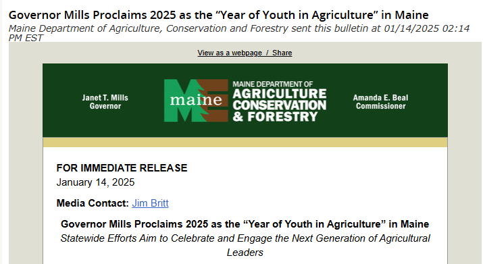Click the MAINE DEPARTMENT OF text in logo
This screenshot has width=483, height=264.
click(273, 84)
